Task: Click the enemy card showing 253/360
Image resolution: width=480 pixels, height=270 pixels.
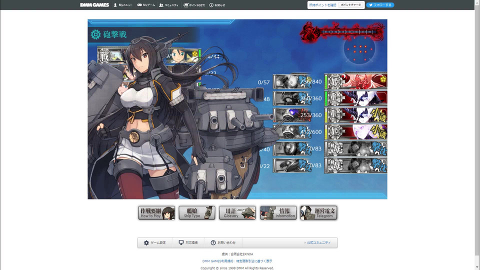Action: pyautogui.click(x=355, y=115)
